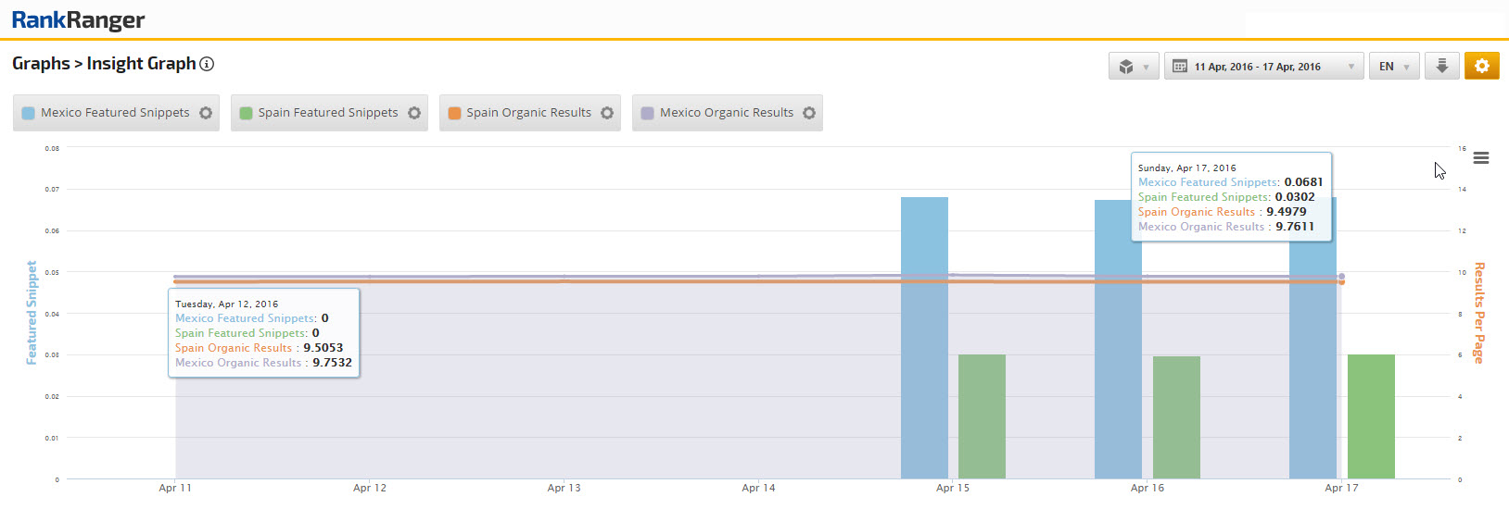Open gear settings for Mexico Featured Snippets
The image size is (1509, 509).
(206, 113)
